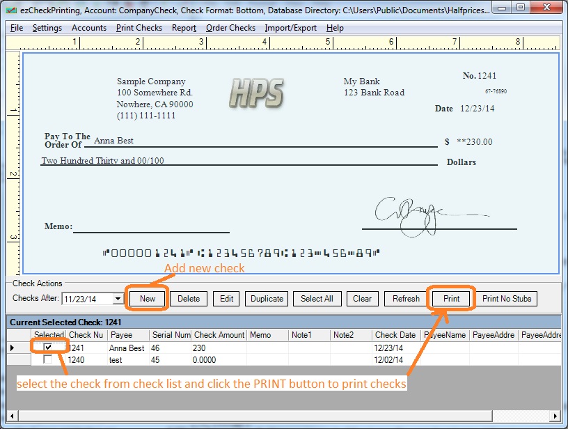Click the HPS logo on the check

tap(255, 93)
